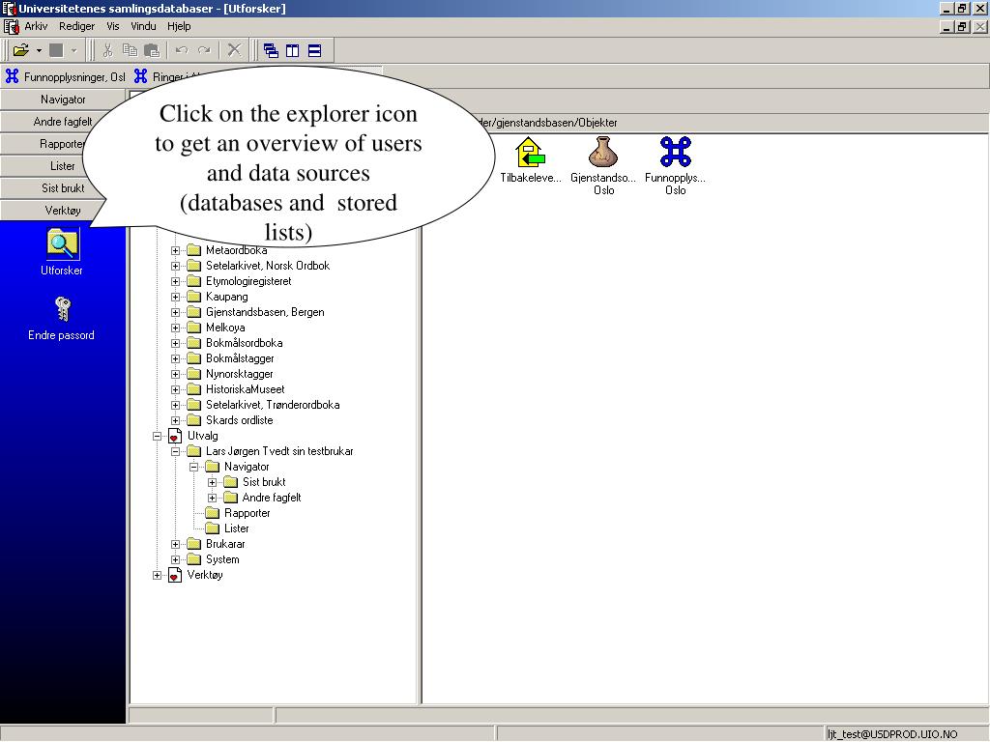Expand the Andre fagfelt tree folder

click(x=212, y=498)
